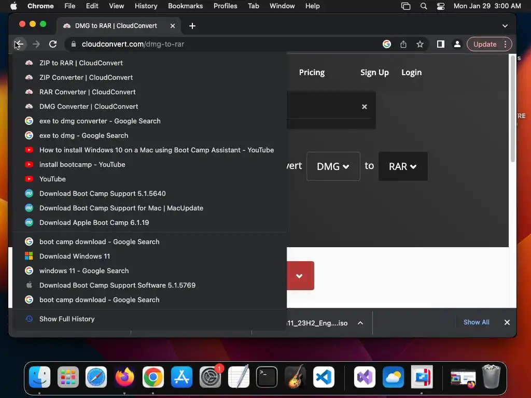Open Control Center in menu bar

pyautogui.click(x=441, y=6)
